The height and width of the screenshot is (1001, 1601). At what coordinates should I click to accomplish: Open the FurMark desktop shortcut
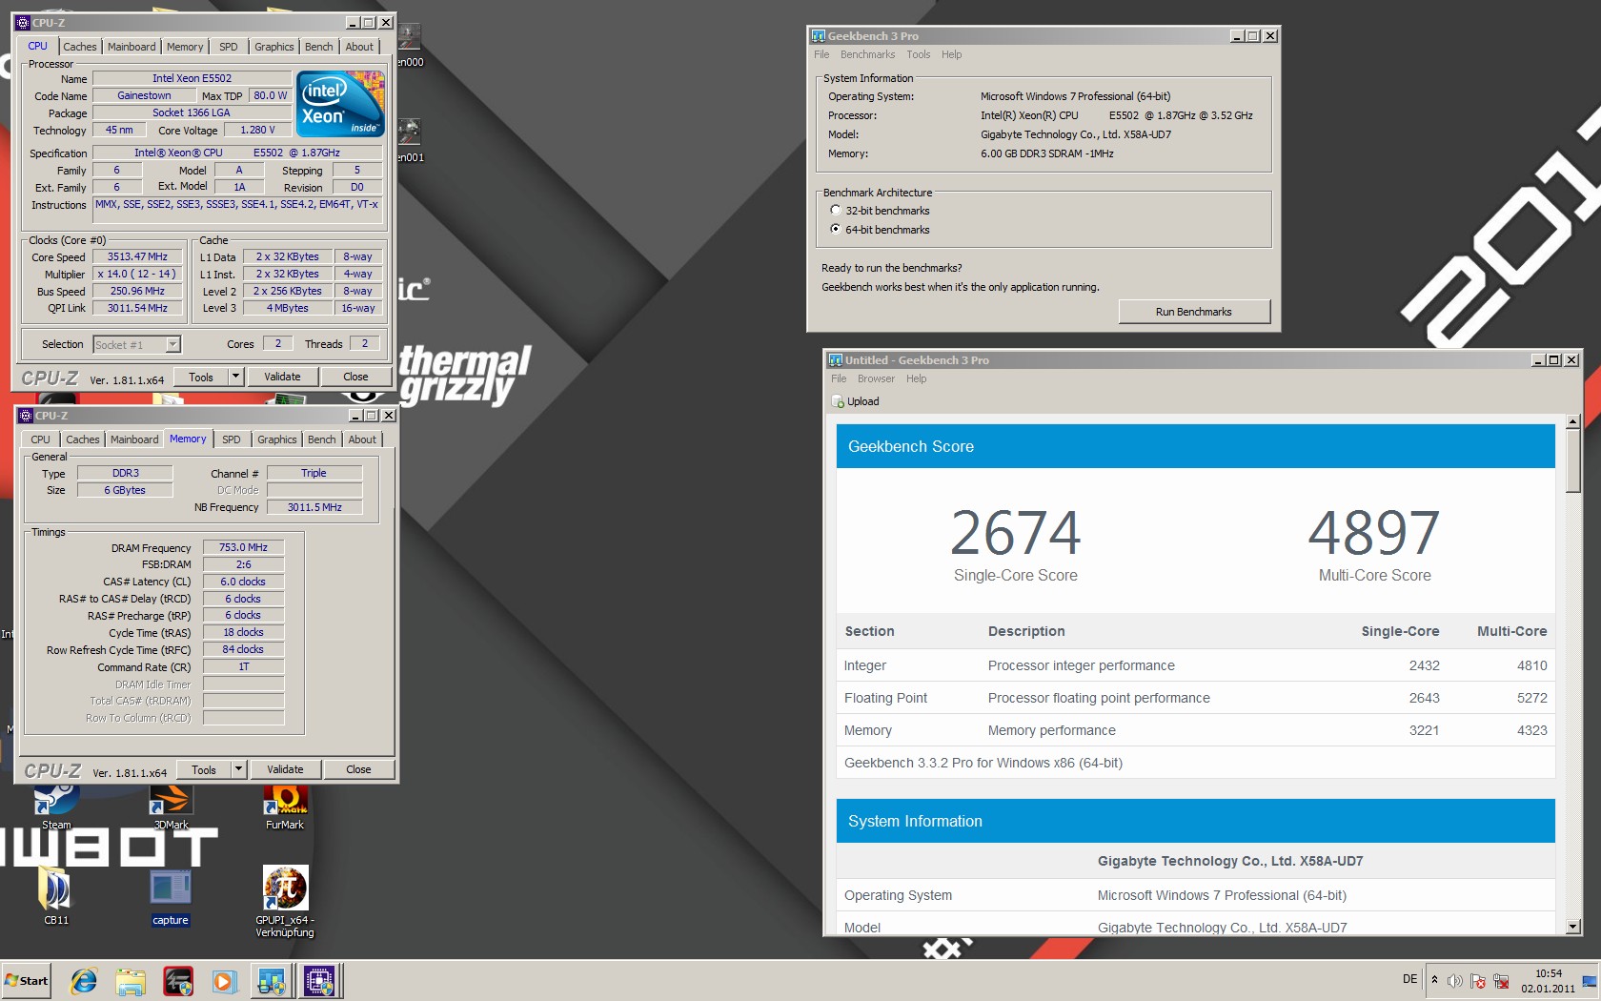coord(285,807)
